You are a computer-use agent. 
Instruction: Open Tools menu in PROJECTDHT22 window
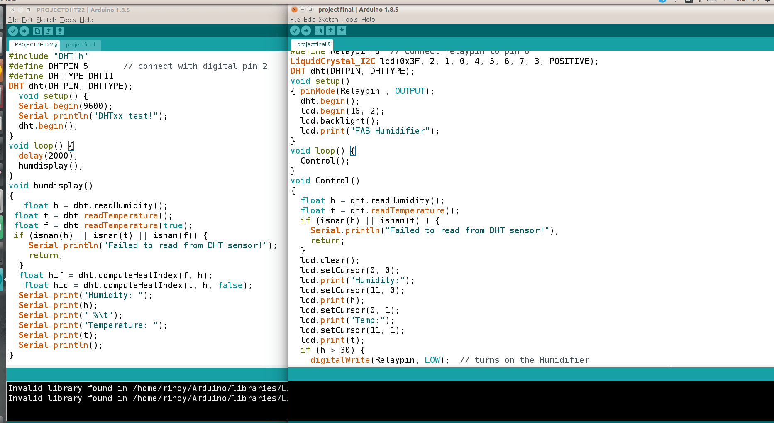point(68,20)
